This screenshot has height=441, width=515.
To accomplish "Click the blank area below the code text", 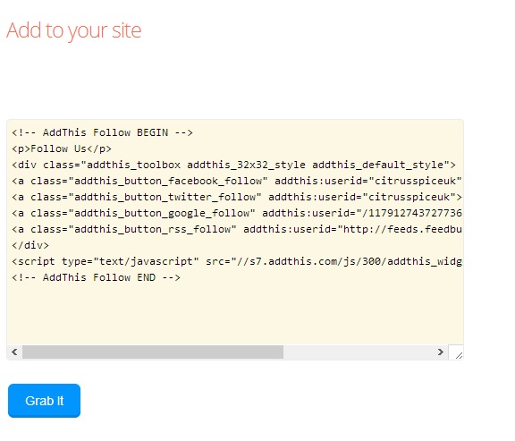I will click(x=235, y=314).
